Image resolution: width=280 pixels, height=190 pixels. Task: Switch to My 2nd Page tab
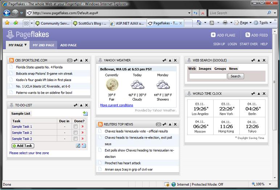pos(43,45)
